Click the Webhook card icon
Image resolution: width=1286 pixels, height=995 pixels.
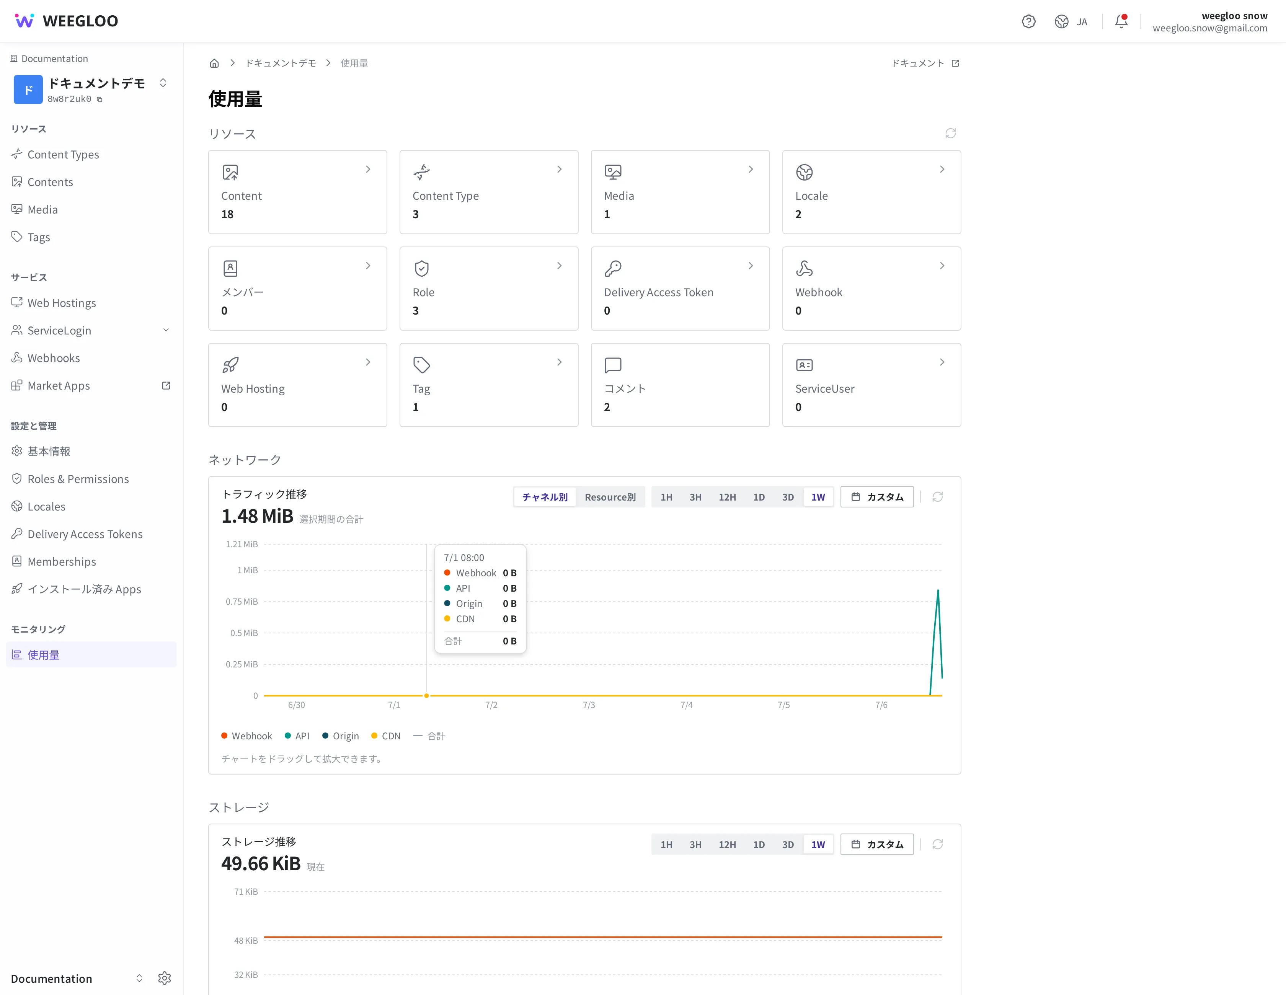coord(805,269)
